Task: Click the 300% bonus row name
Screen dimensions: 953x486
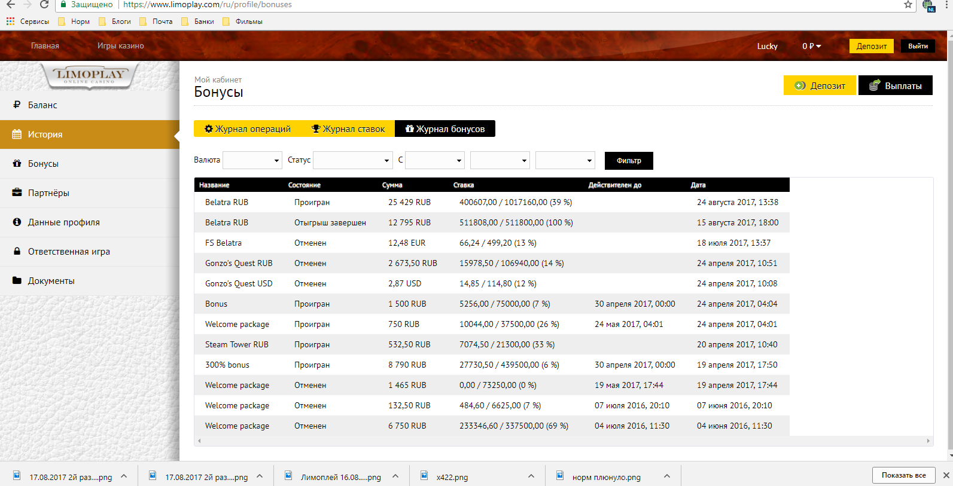Action: [227, 365]
